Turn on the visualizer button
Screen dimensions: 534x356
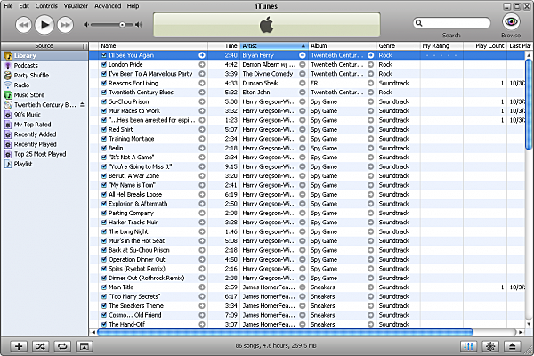[x=490, y=346]
